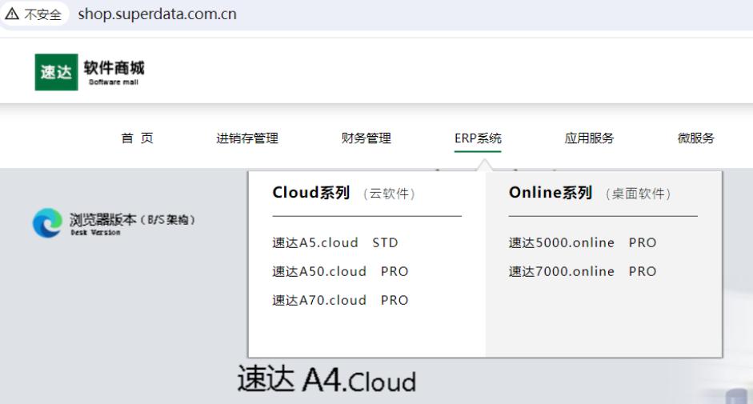
Task: Open 速达A50.cloud PRO product link
Action: (340, 271)
